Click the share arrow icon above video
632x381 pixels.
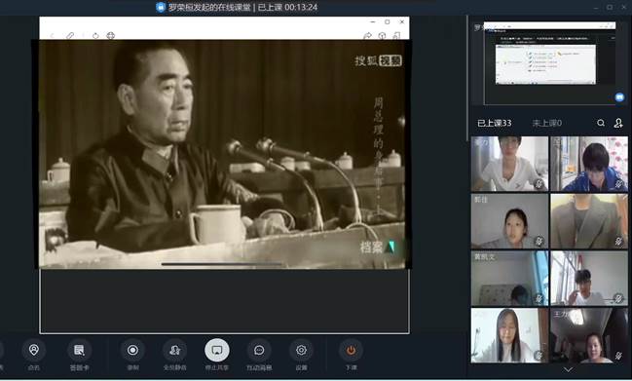point(367,35)
